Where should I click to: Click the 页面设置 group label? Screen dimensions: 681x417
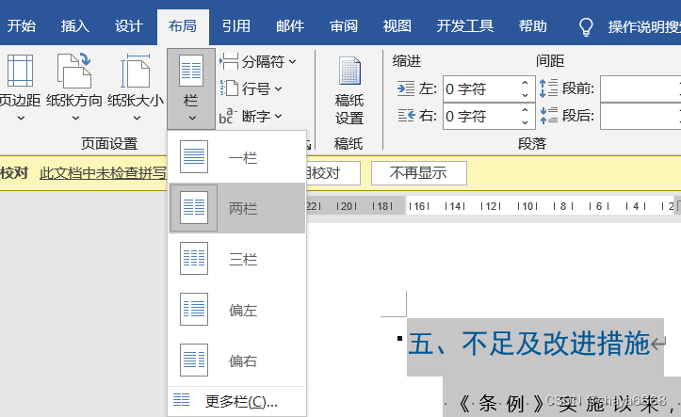(x=109, y=144)
